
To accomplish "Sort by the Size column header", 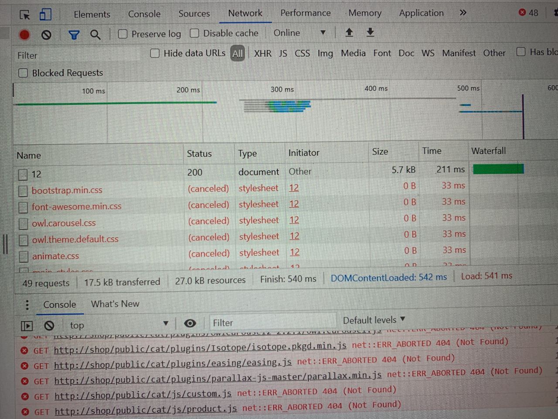I will point(380,151).
